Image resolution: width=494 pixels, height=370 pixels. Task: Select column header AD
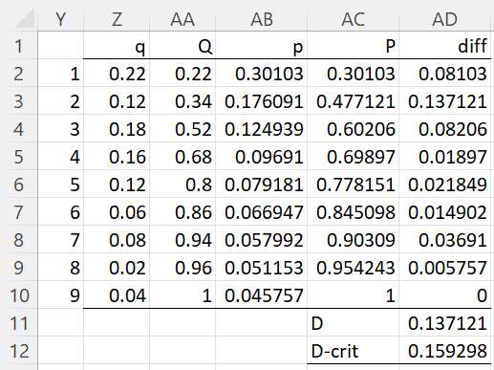(444, 19)
